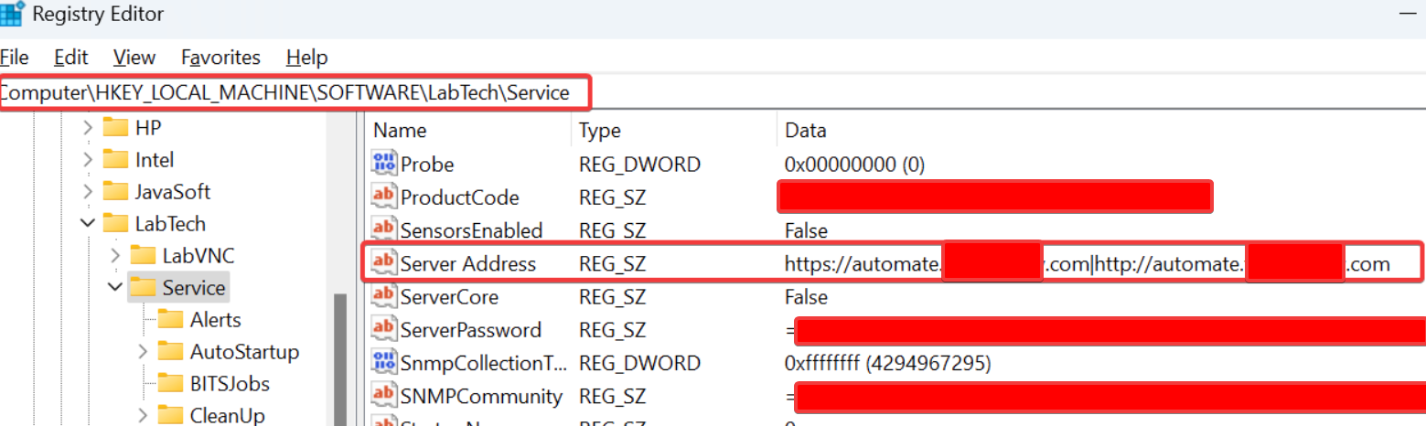Expand the HP key
The image size is (1426, 426).
pos(88,127)
